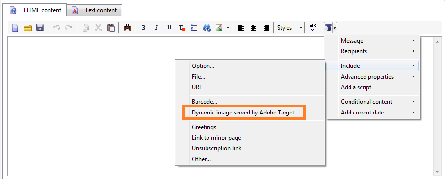
Task: Click the Undo arrow icon
Action: [57, 28]
